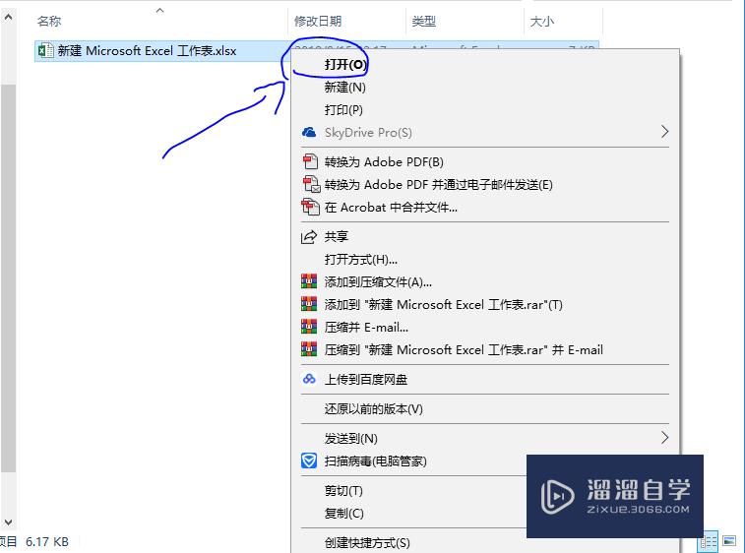Click the share arrow icon
The width and height of the screenshot is (745, 553).
(309, 236)
